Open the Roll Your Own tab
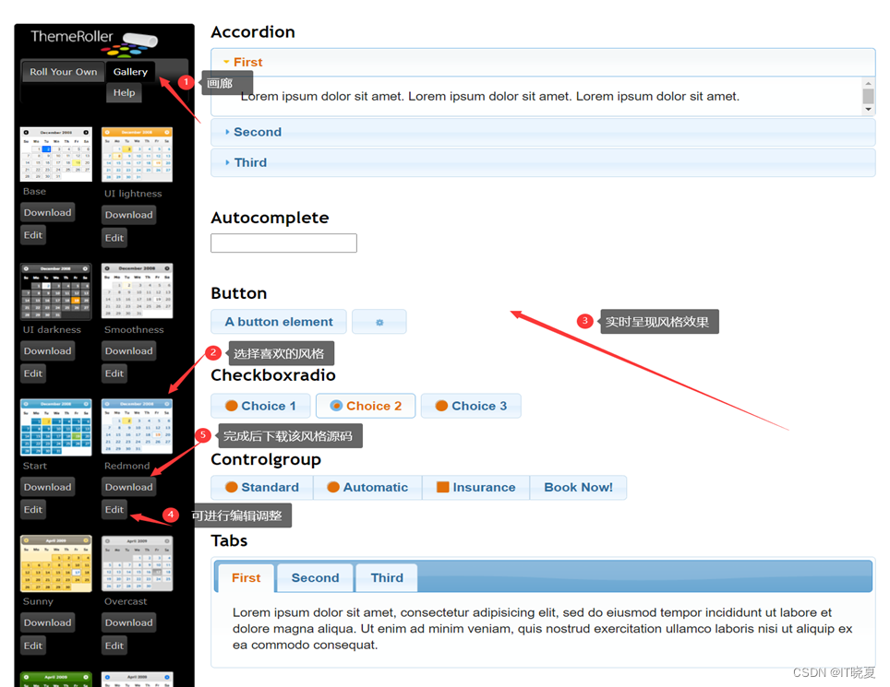Screen dimensions: 890x687 tap(63, 72)
